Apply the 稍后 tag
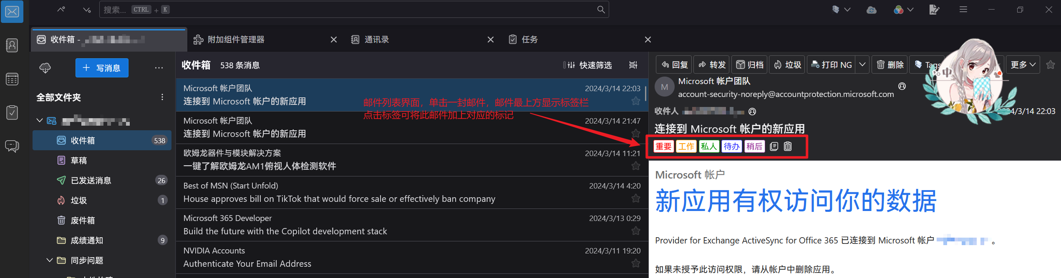This screenshot has height=278, width=1061. click(x=754, y=146)
